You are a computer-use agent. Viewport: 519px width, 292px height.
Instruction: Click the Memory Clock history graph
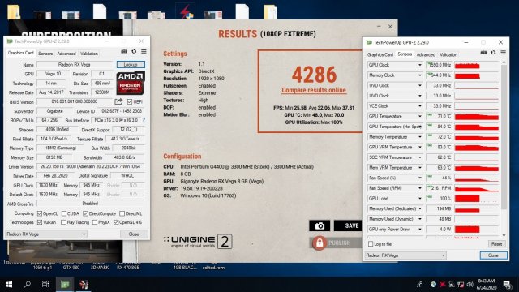pos(476,75)
